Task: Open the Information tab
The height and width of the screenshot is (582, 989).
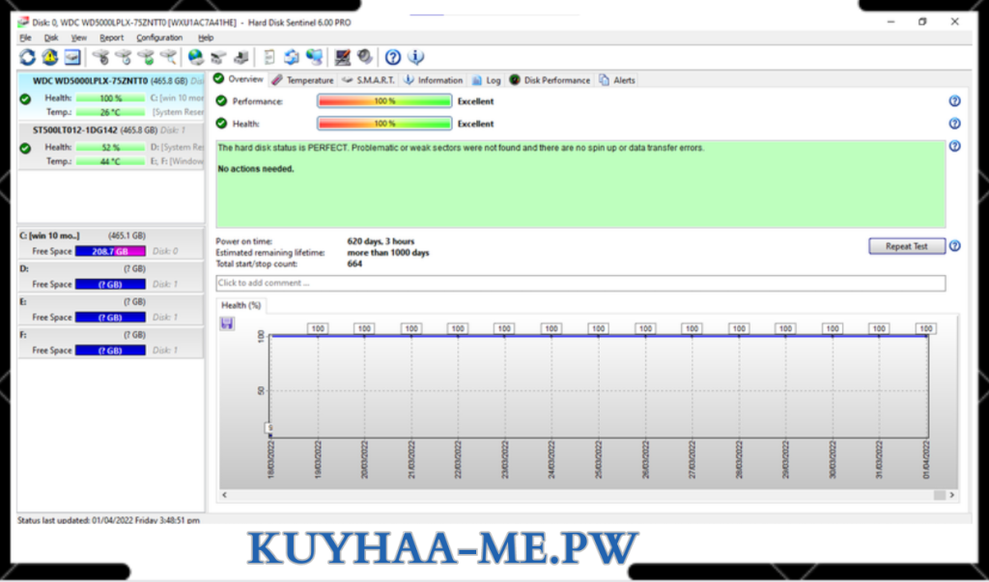Action: tap(433, 80)
